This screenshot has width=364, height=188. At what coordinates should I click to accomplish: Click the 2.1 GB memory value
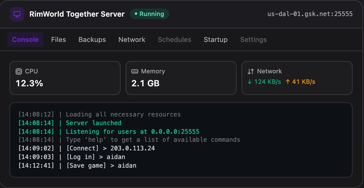pyautogui.click(x=146, y=83)
